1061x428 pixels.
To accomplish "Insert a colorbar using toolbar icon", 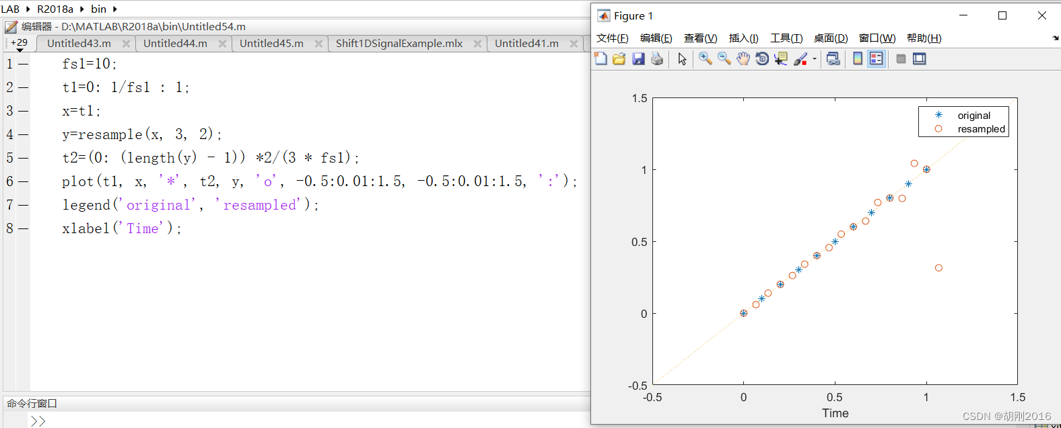I will click(858, 59).
